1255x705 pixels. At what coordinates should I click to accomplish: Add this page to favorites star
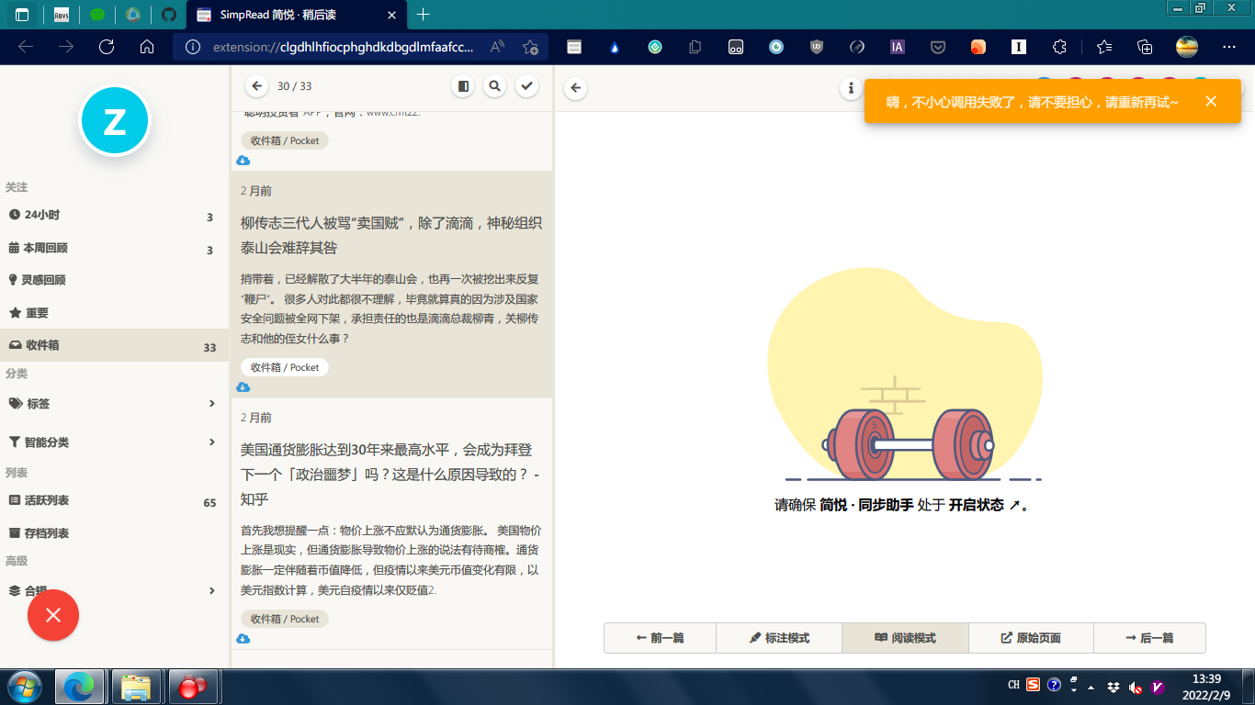530,47
